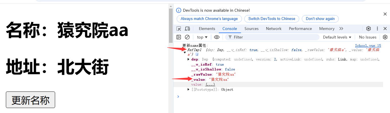Open the Default levels dropdown
The height and width of the screenshot is (113, 390).
[x=337, y=37]
